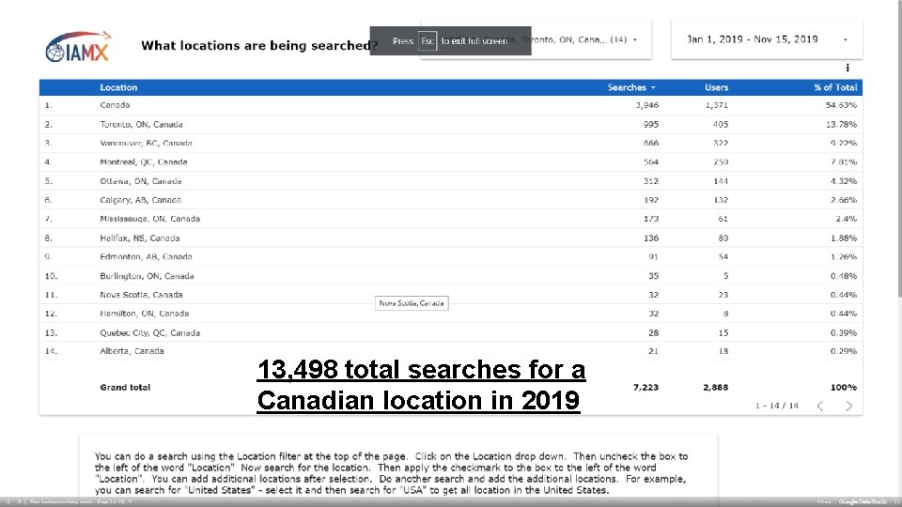The height and width of the screenshot is (507, 902).
Task: Select the Mississauga, ON, Canada row
Action: click(x=450, y=219)
